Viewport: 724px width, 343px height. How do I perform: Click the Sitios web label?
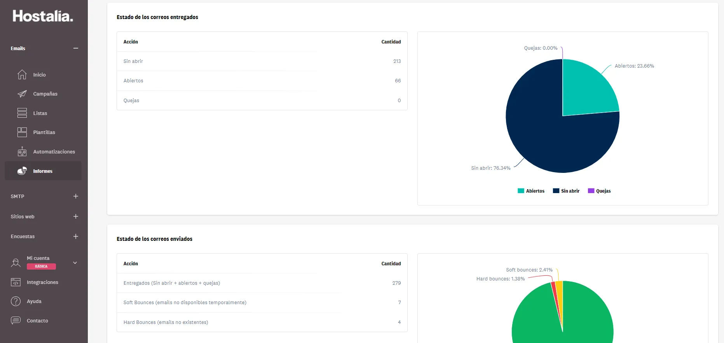pos(23,216)
